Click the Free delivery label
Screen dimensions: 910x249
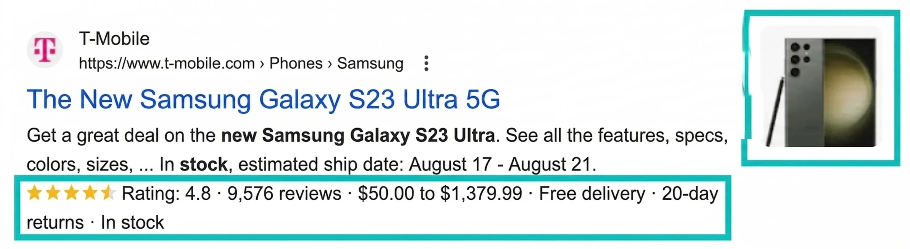[592, 194]
